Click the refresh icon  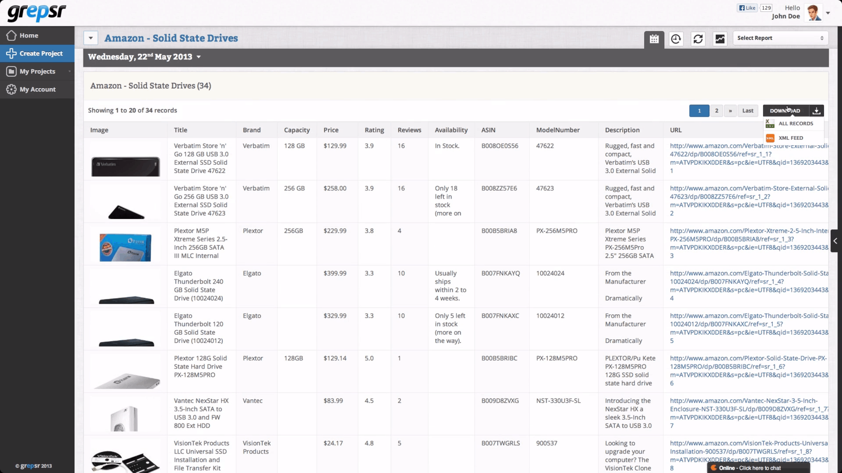coord(698,39)
